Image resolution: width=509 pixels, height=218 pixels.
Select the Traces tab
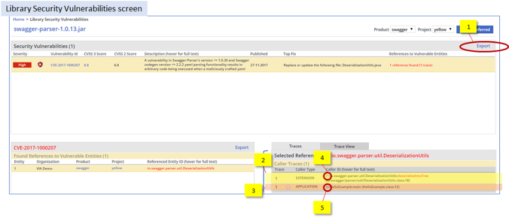pyautogui.click(x=295, y=146)
